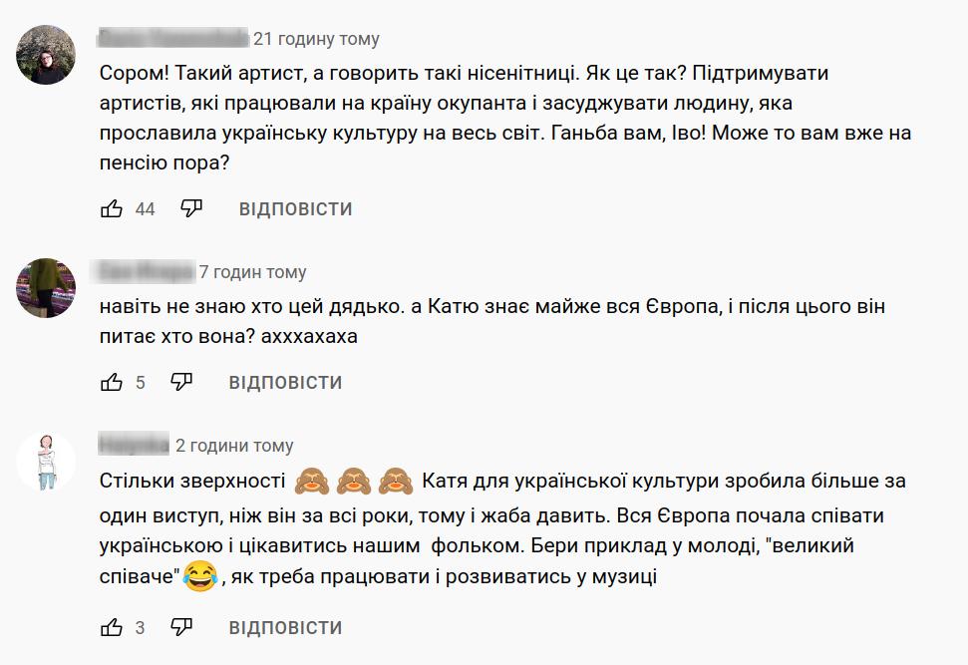Screen dimensions: 968x665
Task: Reply to the comment posted 2 hours ago
Action: [285, 628]
